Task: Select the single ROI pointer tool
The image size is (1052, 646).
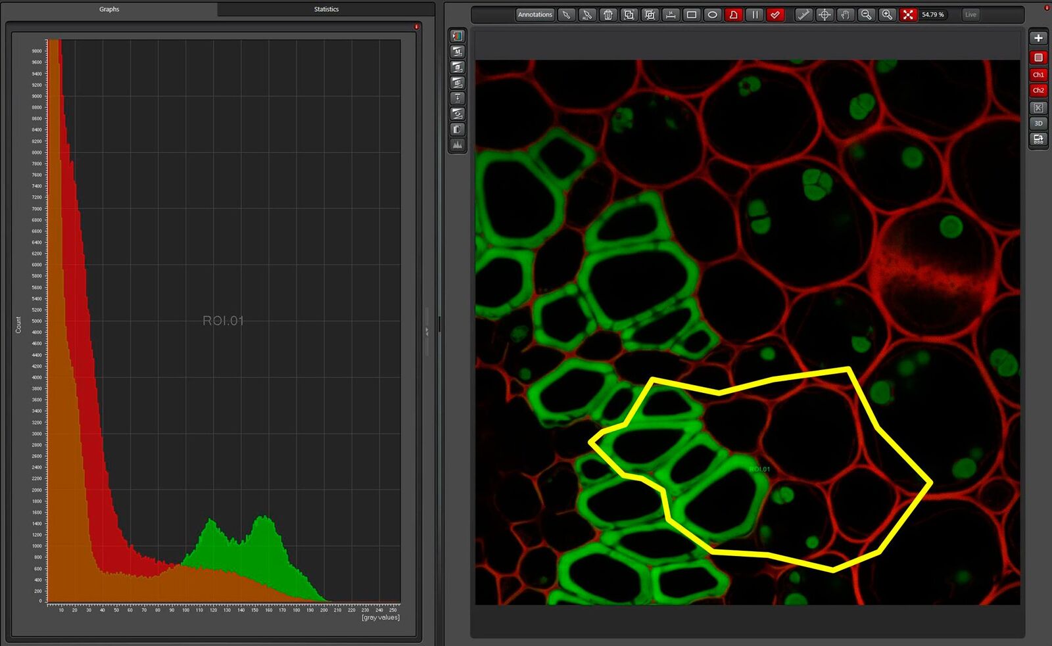Action: [566, 14]
